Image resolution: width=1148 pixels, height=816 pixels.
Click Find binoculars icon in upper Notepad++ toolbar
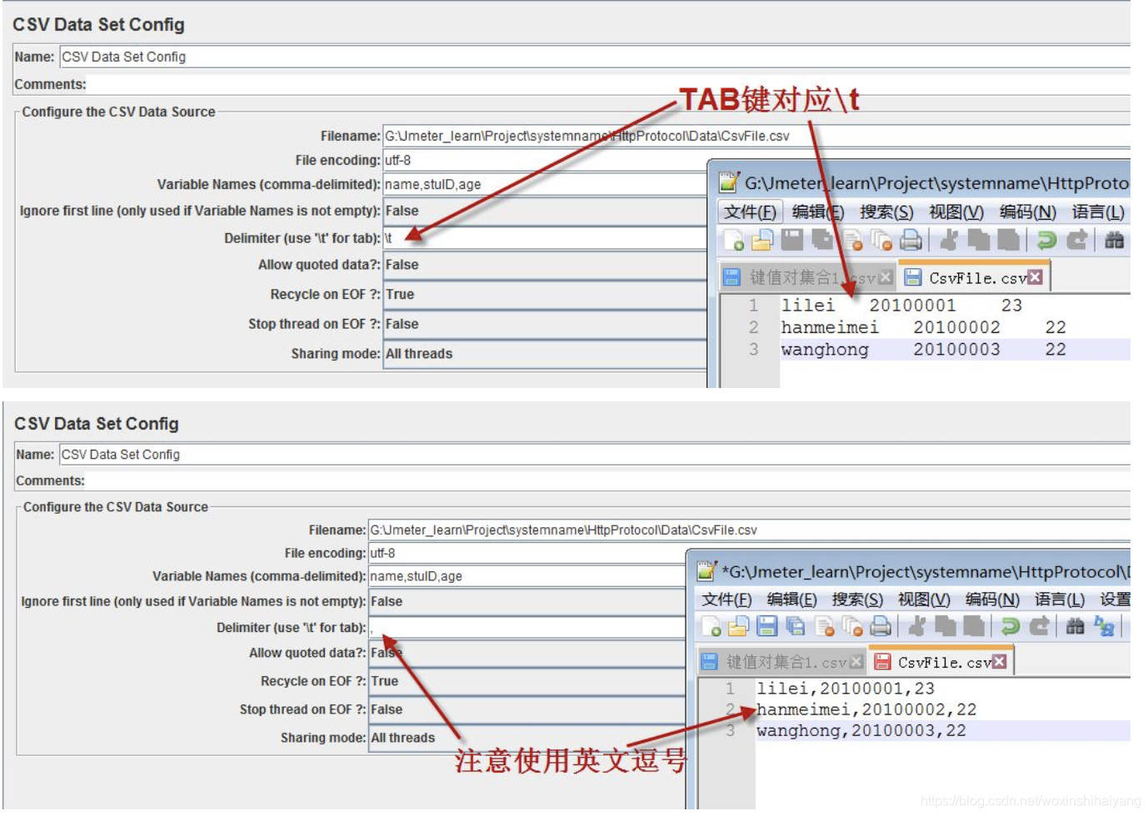pyautogui.click(x=1115, y=241)
